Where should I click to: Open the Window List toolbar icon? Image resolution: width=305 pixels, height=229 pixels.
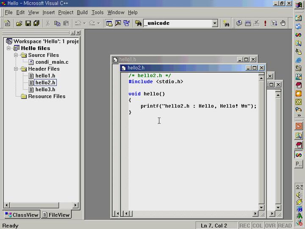click(x=127, y=23)
